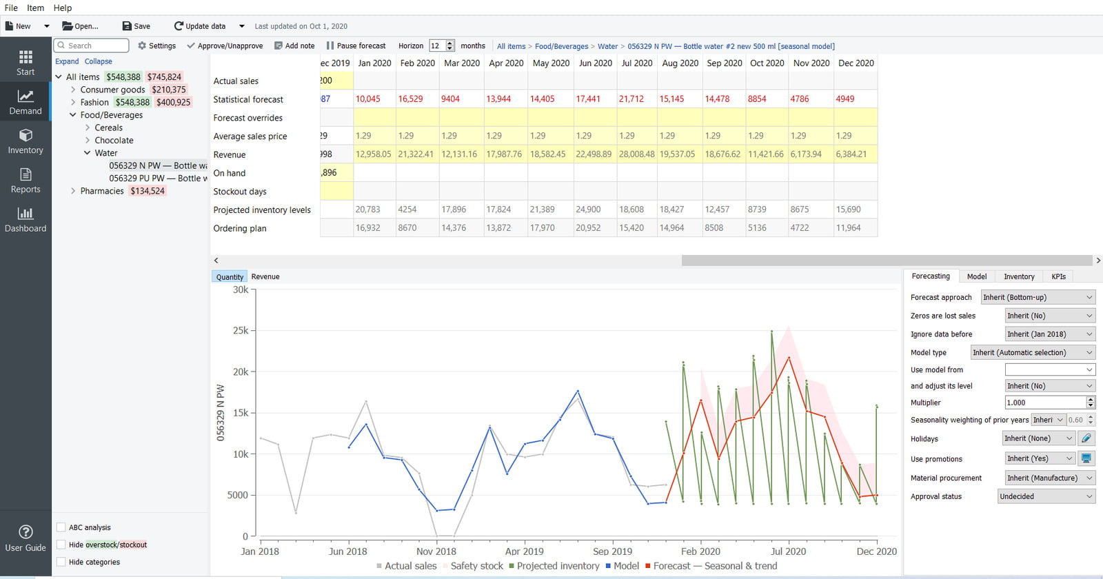Open Ignore data before dropdown
Screen dimensions: 1103x579
click(x=1050, y=334)
